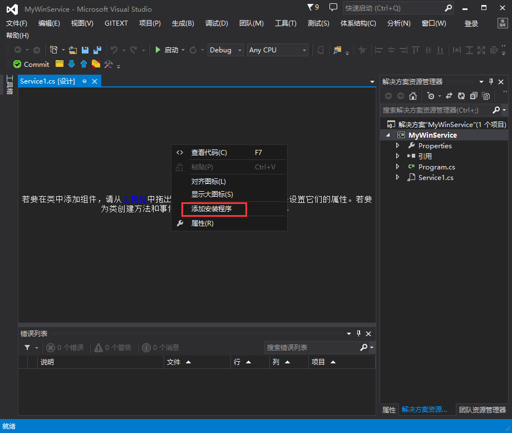
Task: Click the green Commit check icon
Action: pyautogui.click(x=17, y=65)
